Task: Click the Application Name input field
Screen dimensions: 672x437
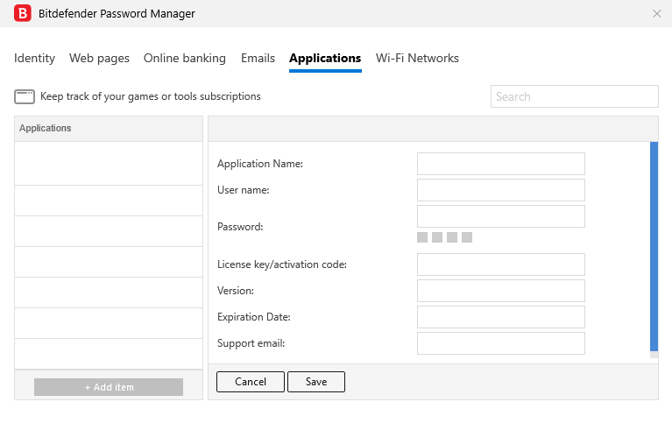Action: tap(500, 164)
